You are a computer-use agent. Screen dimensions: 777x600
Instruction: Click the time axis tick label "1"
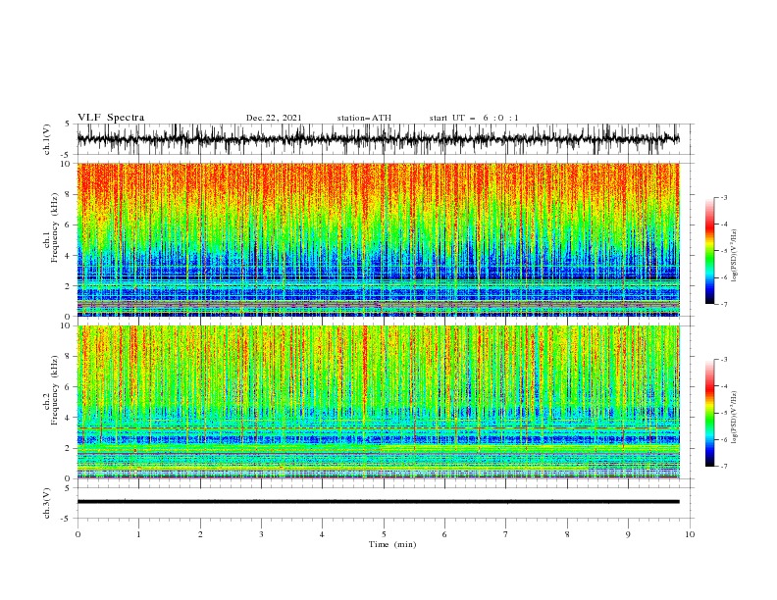(138, 534)
